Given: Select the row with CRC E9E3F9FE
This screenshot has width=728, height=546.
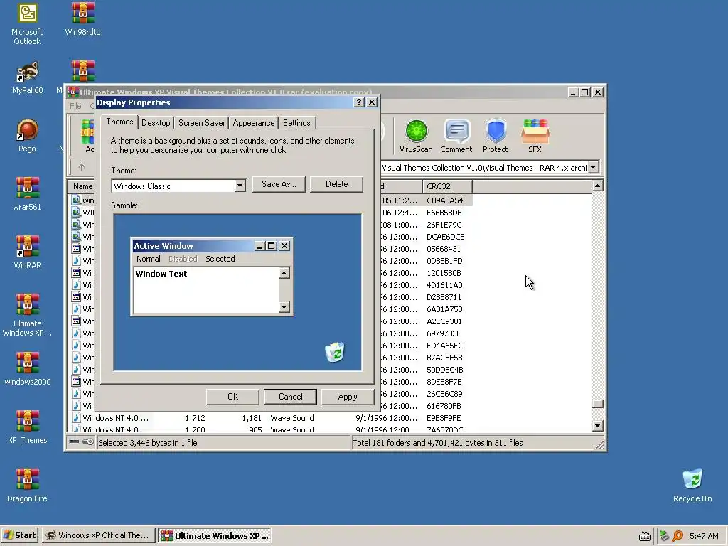Looking at the screenshot, I should 269,418.
